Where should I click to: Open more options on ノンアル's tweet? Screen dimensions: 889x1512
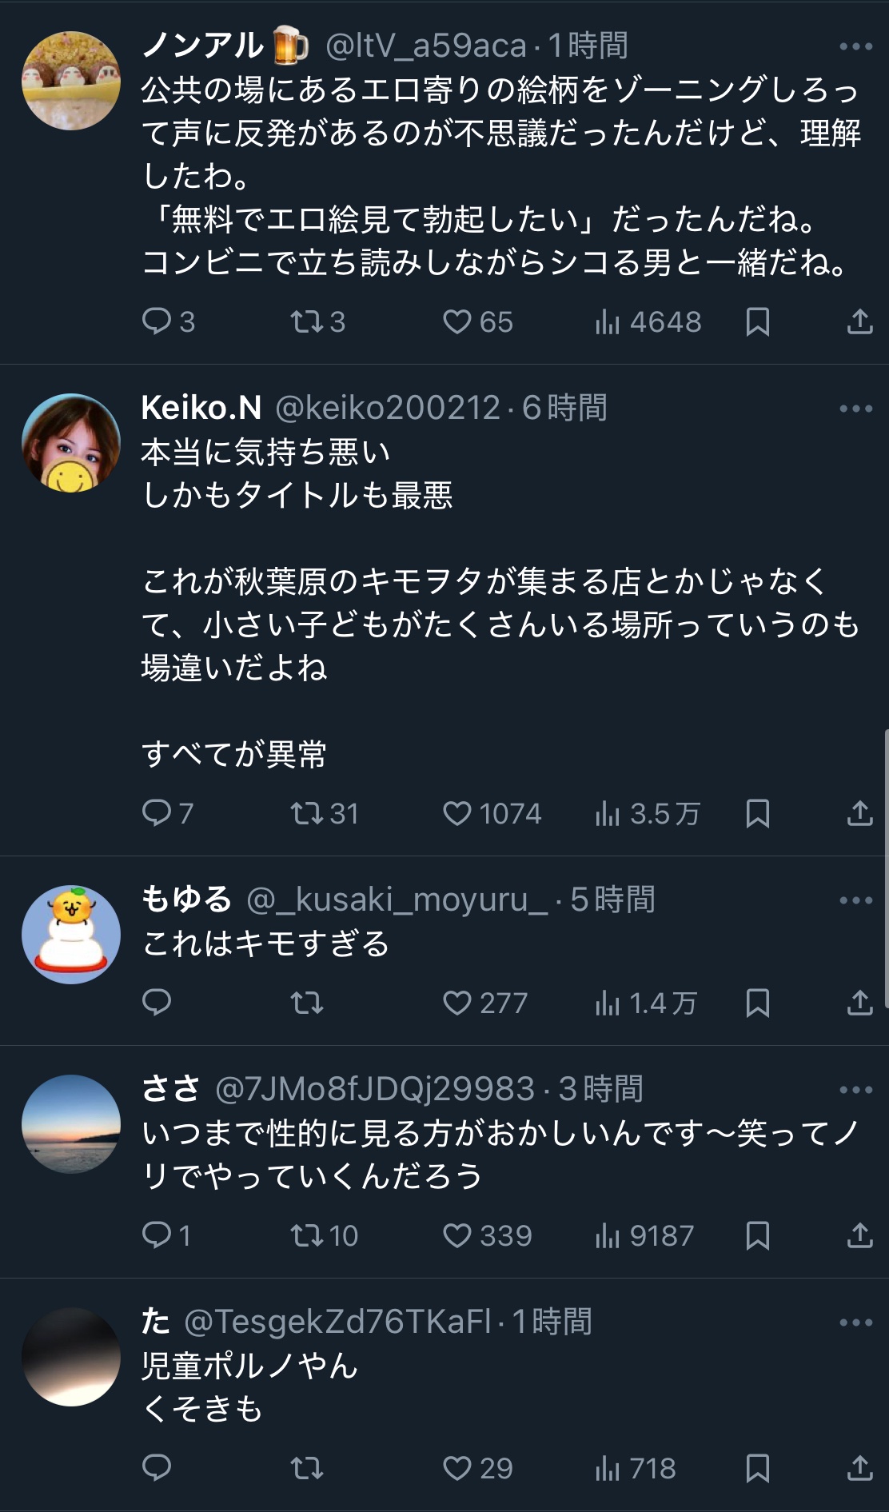855,46
